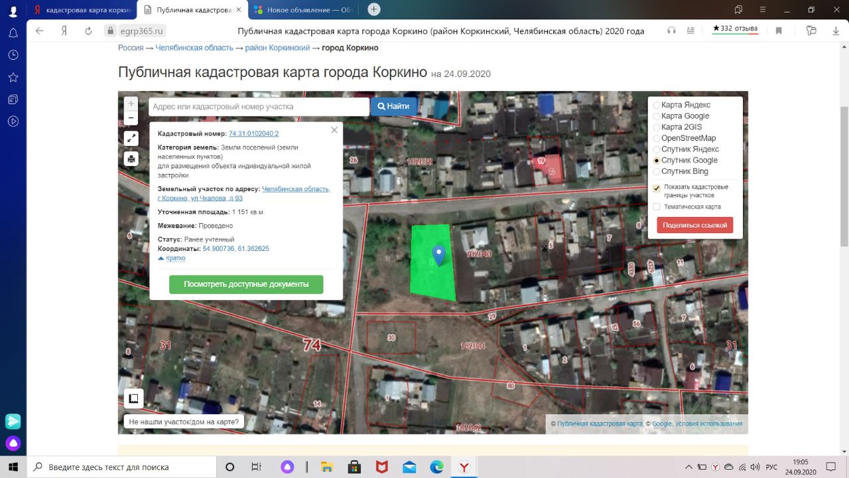Toggle fullscreen map view icon

pos(131,138)
